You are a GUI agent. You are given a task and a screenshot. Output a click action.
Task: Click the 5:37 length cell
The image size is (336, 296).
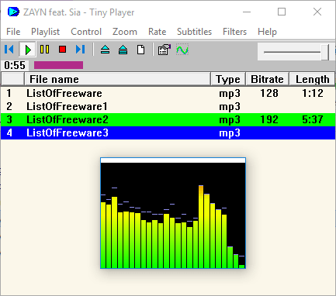(x=313, y=119)
